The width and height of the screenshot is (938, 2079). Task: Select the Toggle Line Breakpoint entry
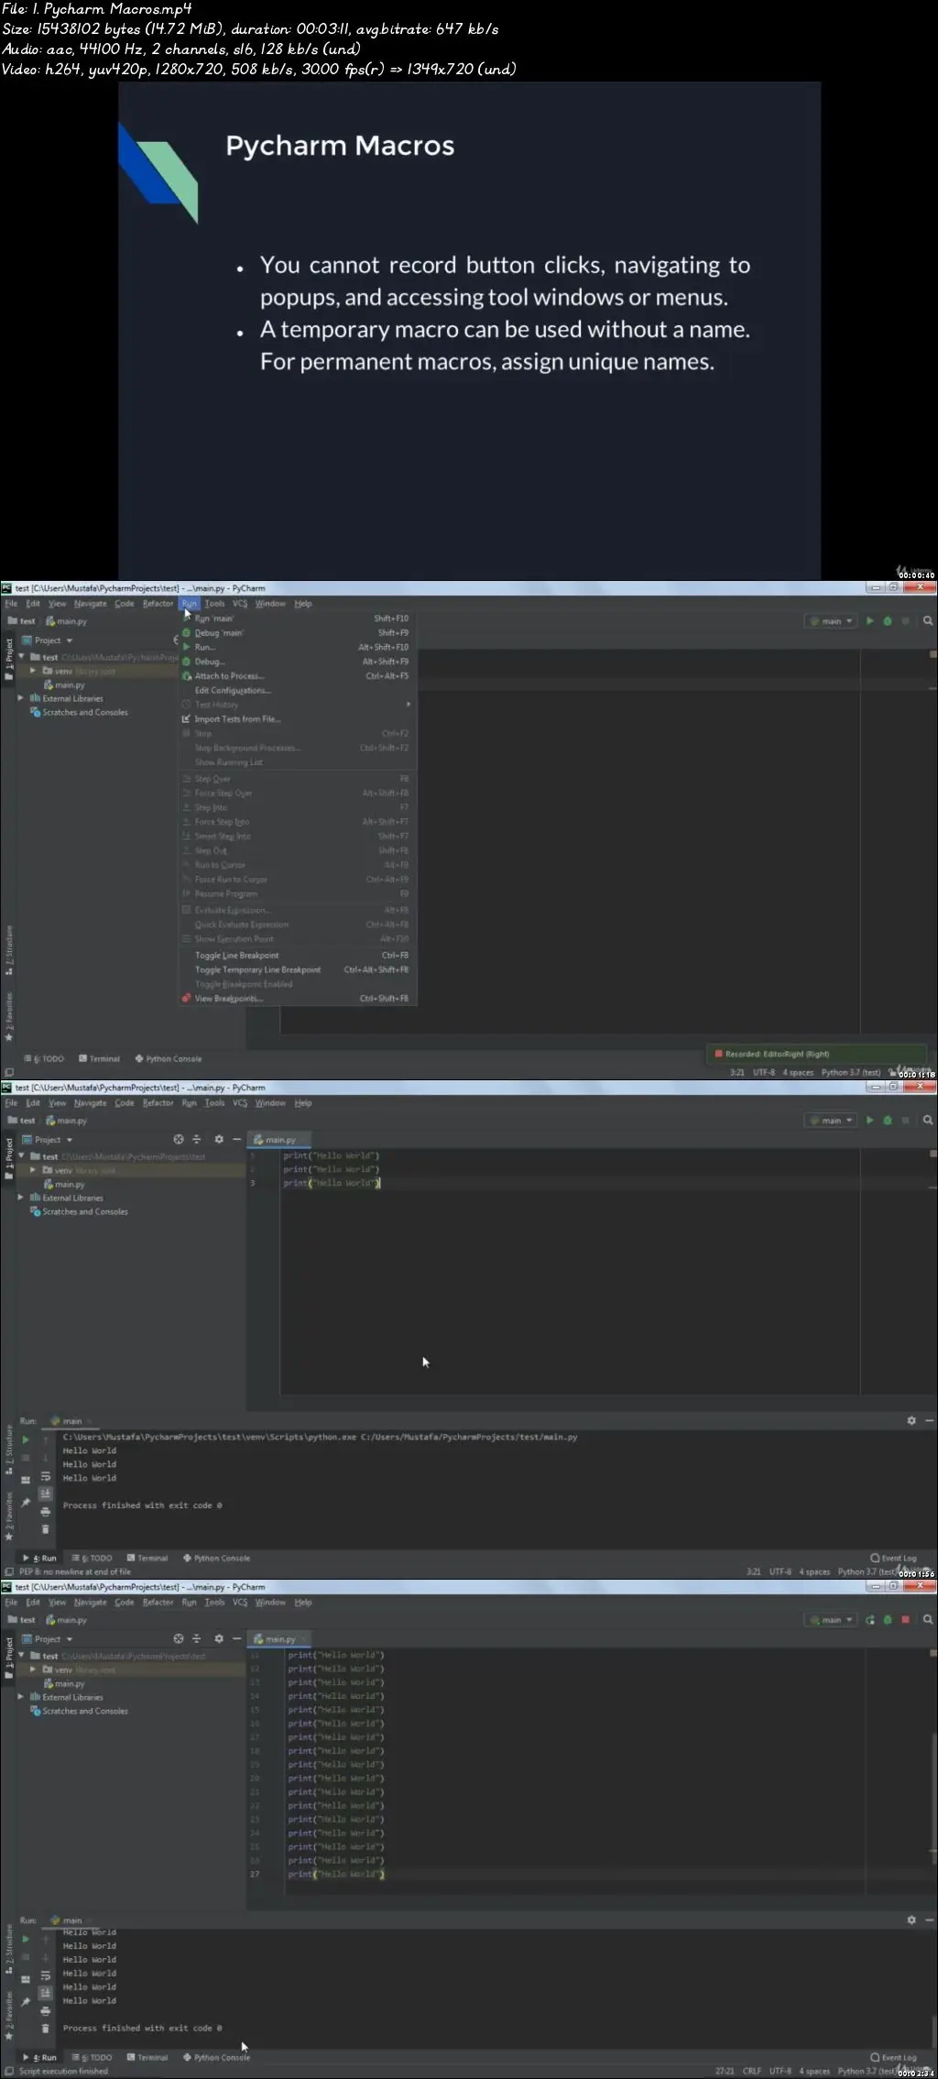click(x=236, y=956)
